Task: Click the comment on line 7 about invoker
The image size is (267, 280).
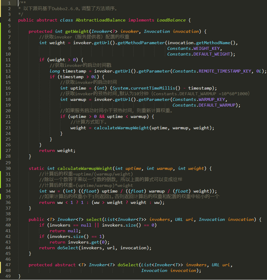Action: 84,37
